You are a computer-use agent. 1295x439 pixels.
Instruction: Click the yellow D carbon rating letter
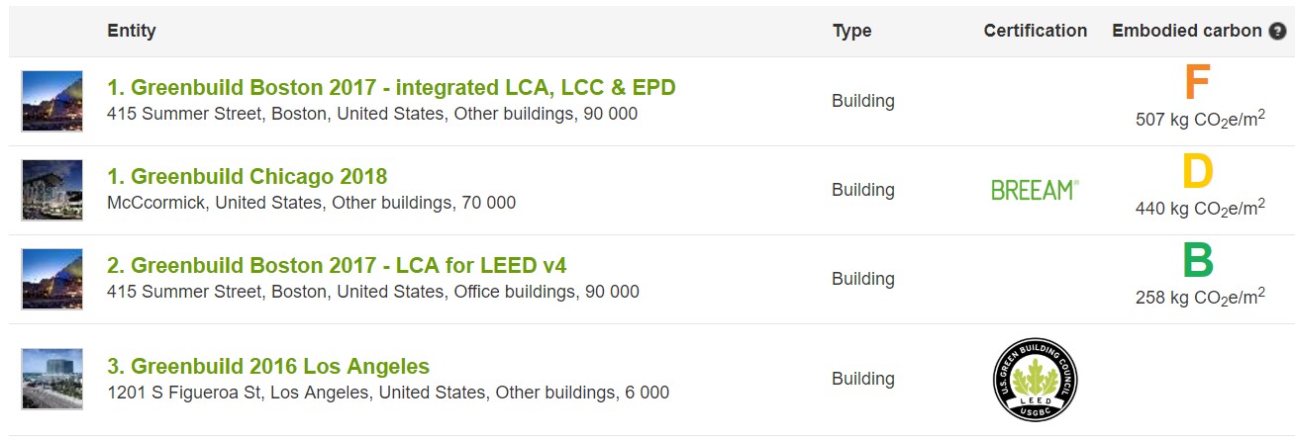click(1198, 172)
